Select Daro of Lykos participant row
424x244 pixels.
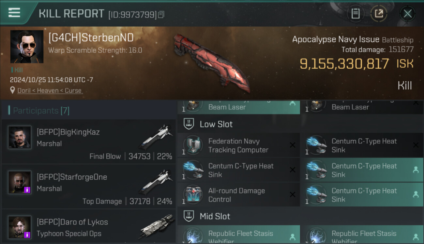[89, 226]
